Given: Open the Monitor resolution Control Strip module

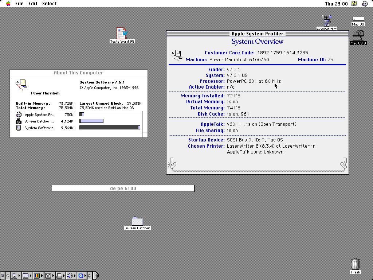Looking at the screenshot, I should pos(50,276).
